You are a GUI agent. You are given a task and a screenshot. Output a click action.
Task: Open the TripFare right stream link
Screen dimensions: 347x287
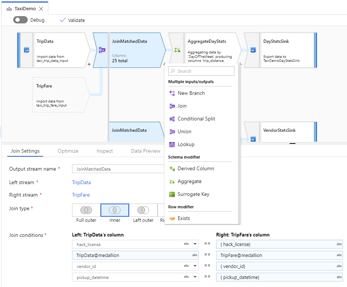tap(81, 195)
